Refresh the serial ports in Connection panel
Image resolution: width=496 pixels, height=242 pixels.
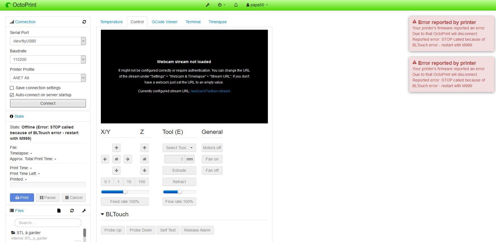(84, 22)
